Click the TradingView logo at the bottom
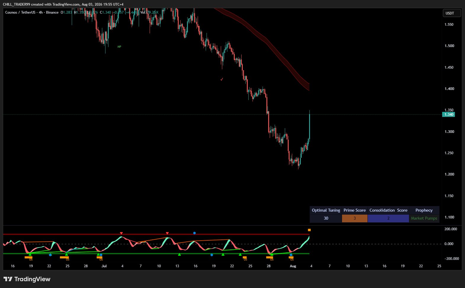465x288 pixels. pos(27,279)
